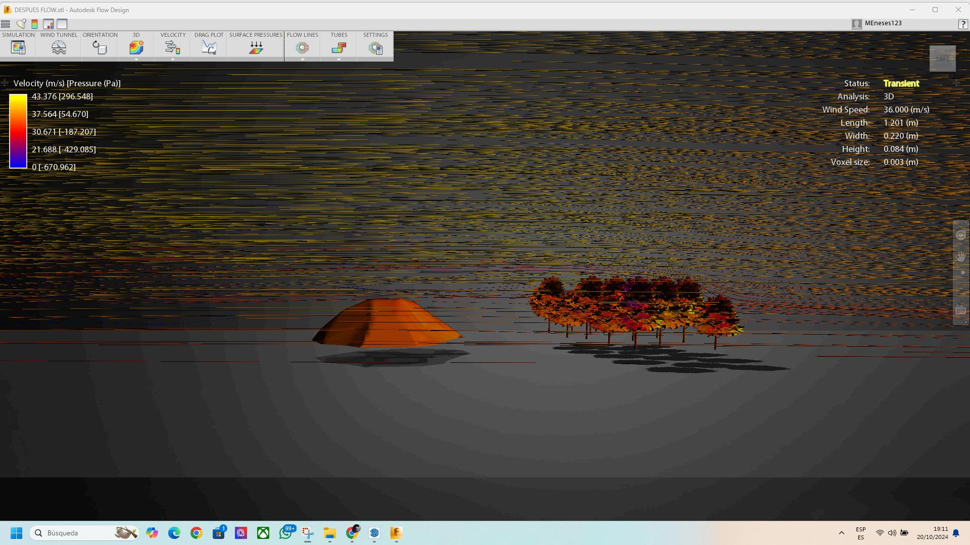Viewport: 970px width, 545px height.
Task: Open the hamburger application menu
Action: click(6, 24)
